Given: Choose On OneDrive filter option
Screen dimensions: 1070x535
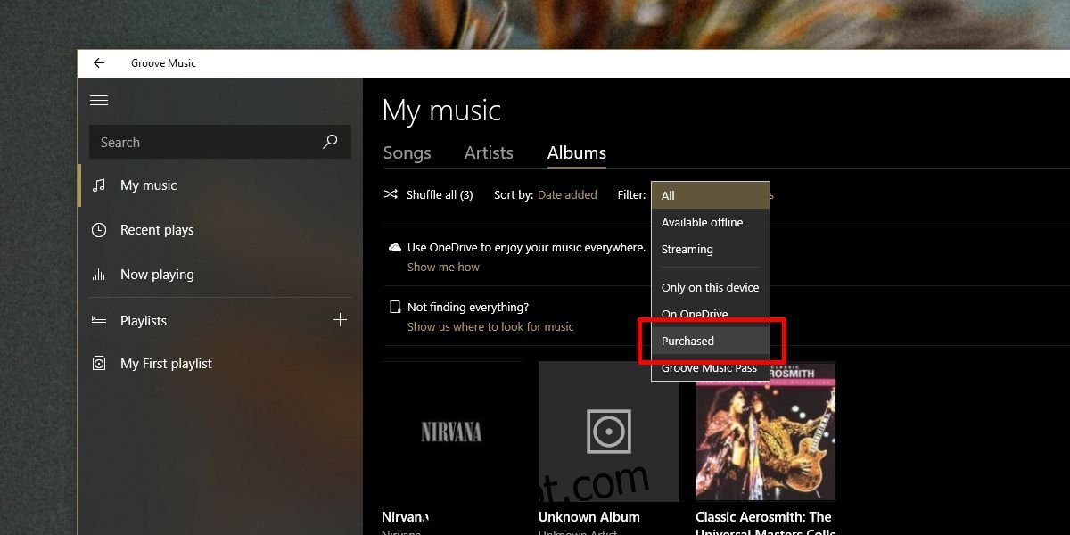Looking at the screenshot, I should click(x=711, y=314).
